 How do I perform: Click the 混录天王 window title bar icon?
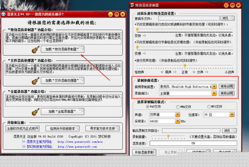coord(3,14)
